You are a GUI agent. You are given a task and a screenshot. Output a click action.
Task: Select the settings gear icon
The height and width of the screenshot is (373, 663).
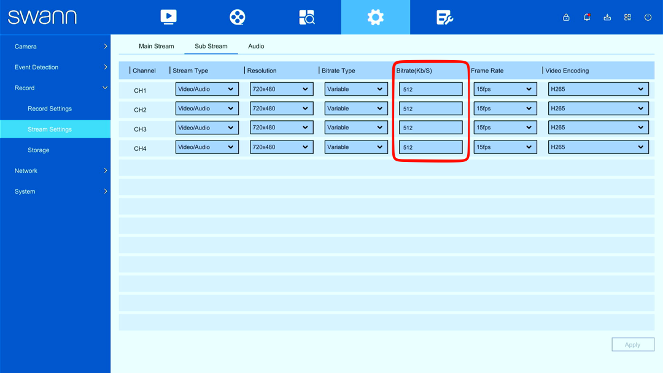[376, 17]
